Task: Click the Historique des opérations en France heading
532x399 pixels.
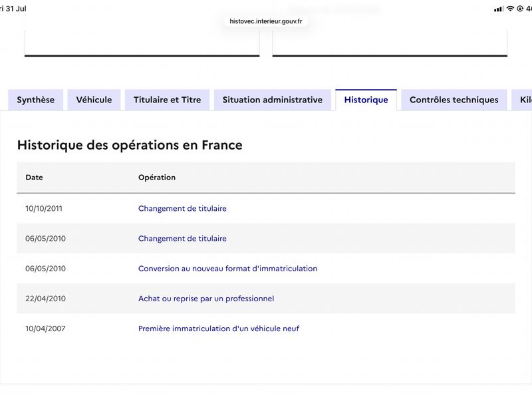Action: pos(130,145)
